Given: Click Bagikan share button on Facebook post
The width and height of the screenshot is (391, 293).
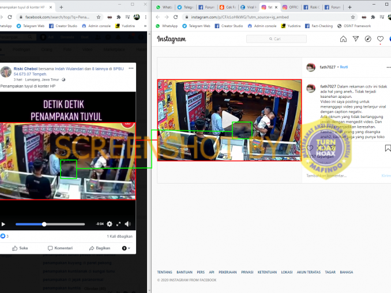Looking at the screenshot, I should pyautogui.click(x=100, y=248).
